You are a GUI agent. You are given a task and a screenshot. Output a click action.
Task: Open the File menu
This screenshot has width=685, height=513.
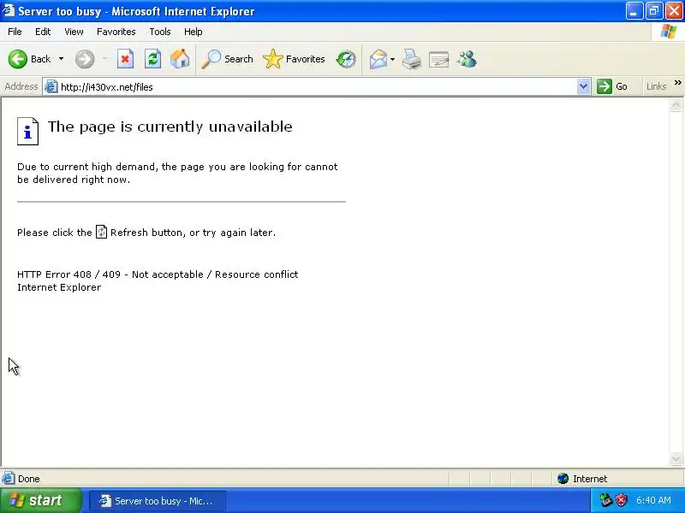click(x=15, y=32)
